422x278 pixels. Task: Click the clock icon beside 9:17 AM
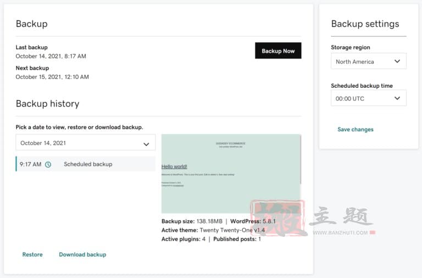(48, 164)
